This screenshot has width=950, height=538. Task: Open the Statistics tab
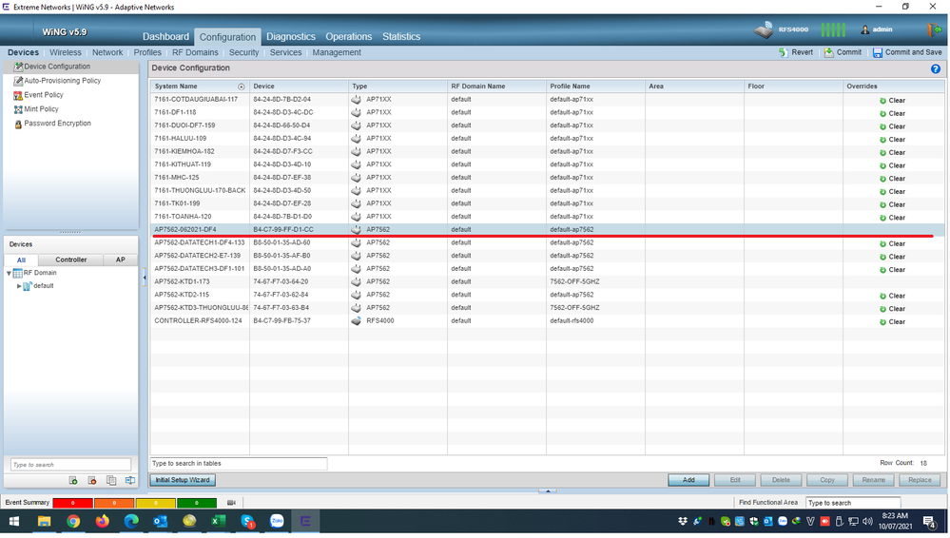click(401, 37)
